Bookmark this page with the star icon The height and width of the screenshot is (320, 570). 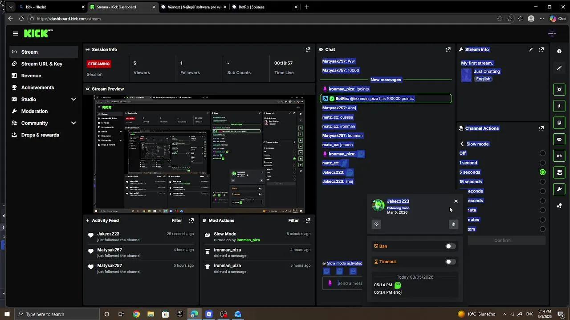(509, 19)
